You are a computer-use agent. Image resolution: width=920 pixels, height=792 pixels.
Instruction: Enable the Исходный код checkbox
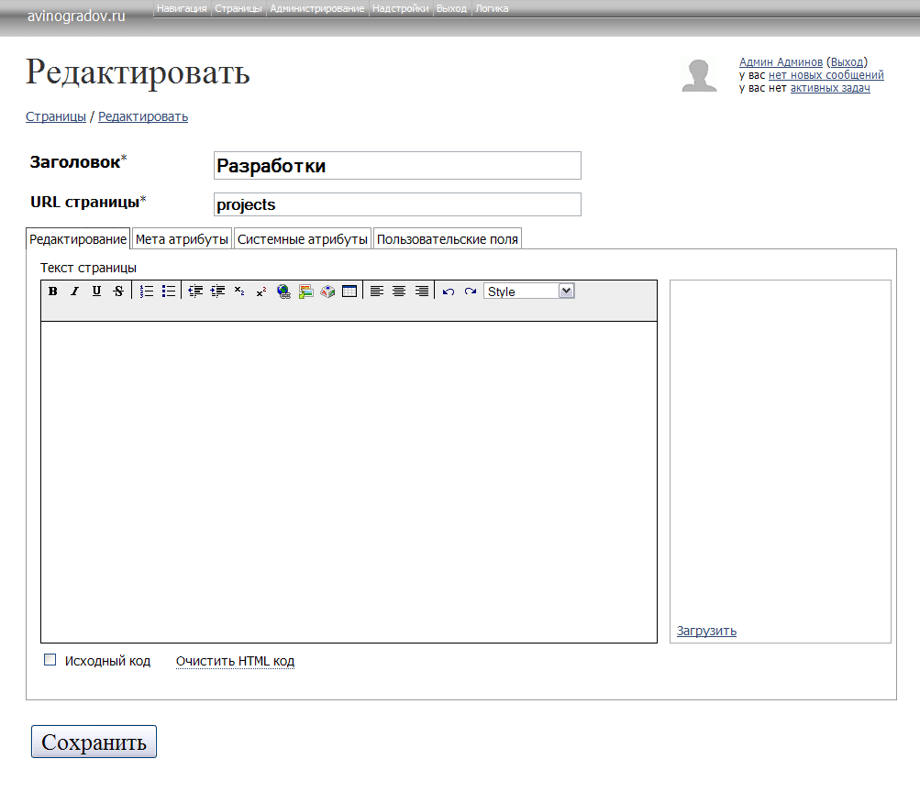pyautogui.click(x=50, y=660)
